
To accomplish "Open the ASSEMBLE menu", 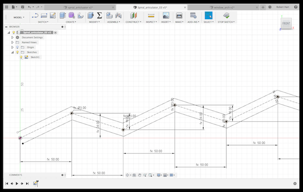I will click(x=114, y=22).
